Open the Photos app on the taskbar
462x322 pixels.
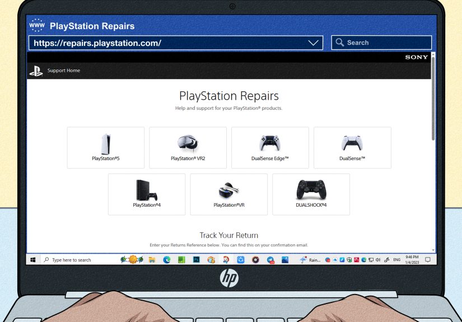[x=285, y=260]
